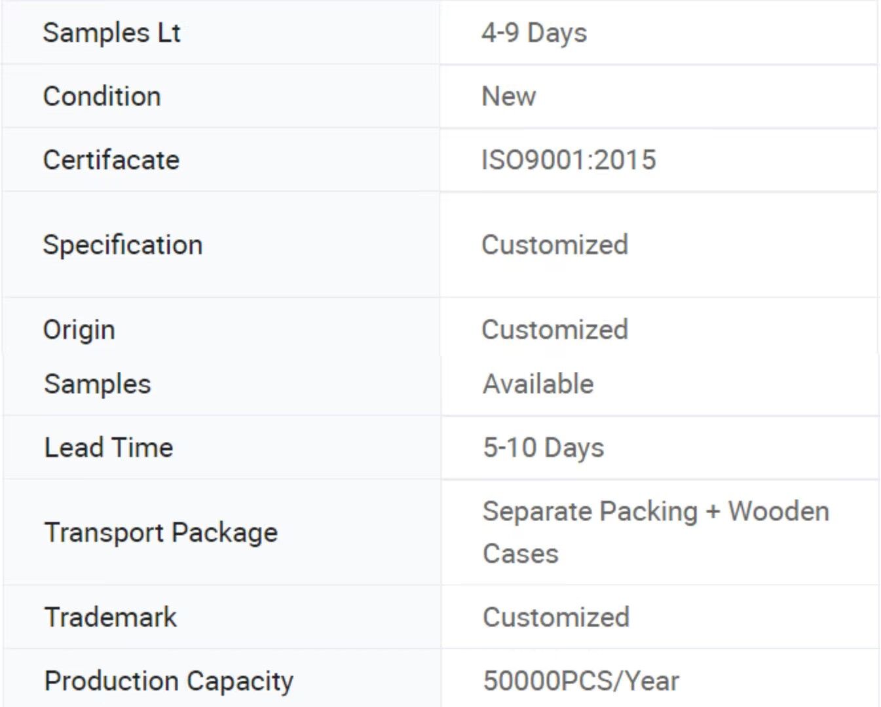Click the "Origin" row label
Screen dimensions: 881x707
[x=79, y=329]
